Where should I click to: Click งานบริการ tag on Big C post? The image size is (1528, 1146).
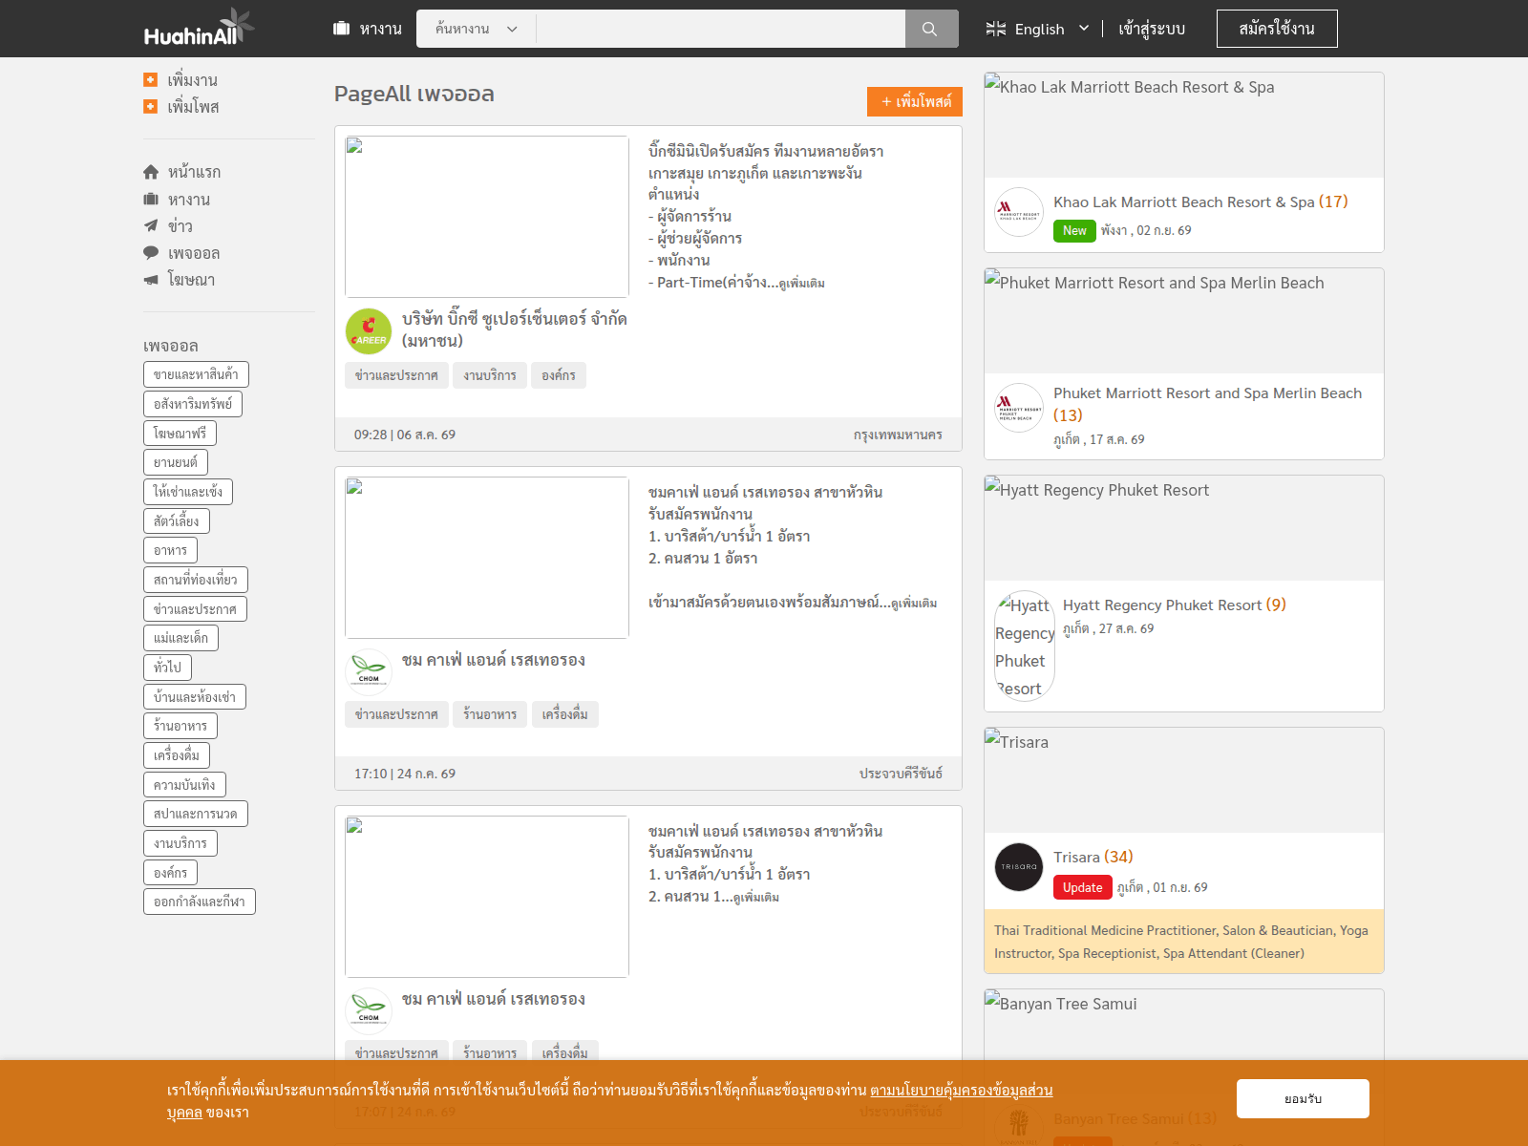[x=490, y=375]
